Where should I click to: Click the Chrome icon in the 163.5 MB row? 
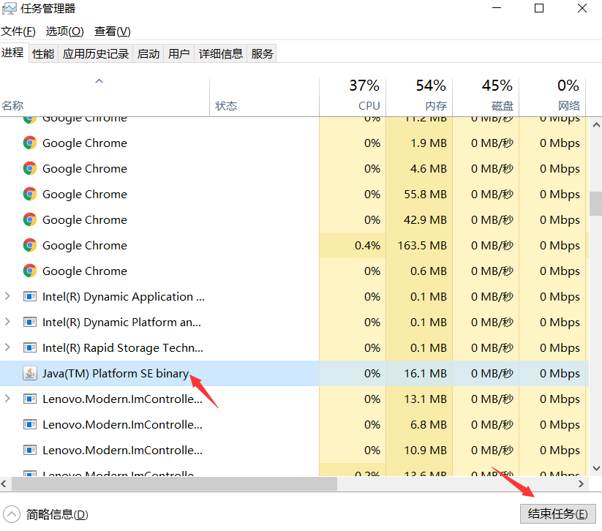(x=29, y=245)
